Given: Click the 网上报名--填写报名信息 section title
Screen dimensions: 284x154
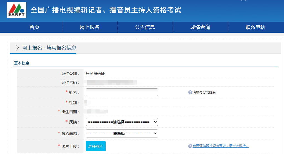Looking at the screenshot, I should click(x=49, y=48).
